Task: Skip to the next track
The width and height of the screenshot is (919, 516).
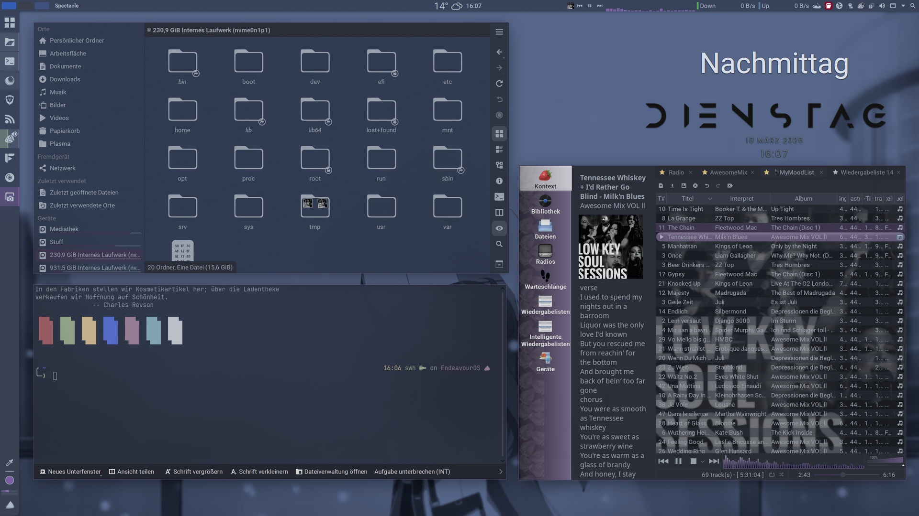Action: click(x=714, y=462)
